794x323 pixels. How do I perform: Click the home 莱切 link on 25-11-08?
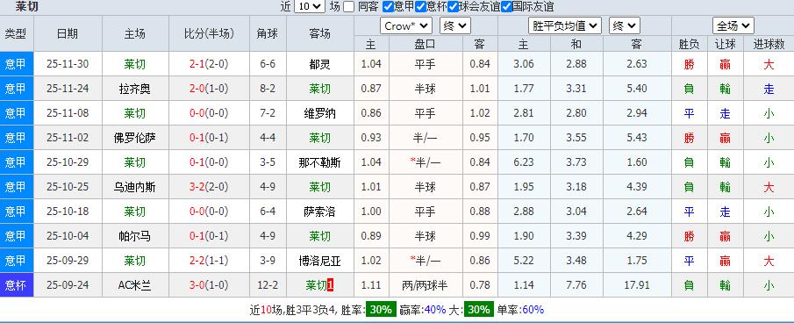point(134,113)
